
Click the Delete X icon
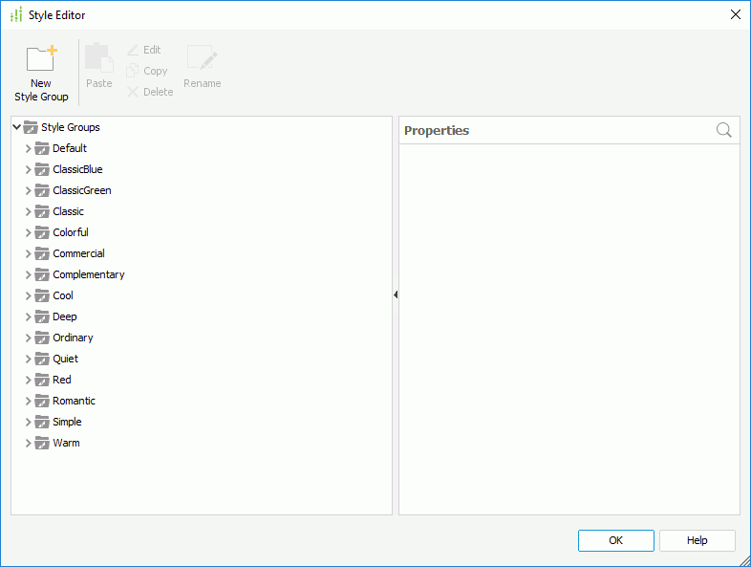pos(133,92)
